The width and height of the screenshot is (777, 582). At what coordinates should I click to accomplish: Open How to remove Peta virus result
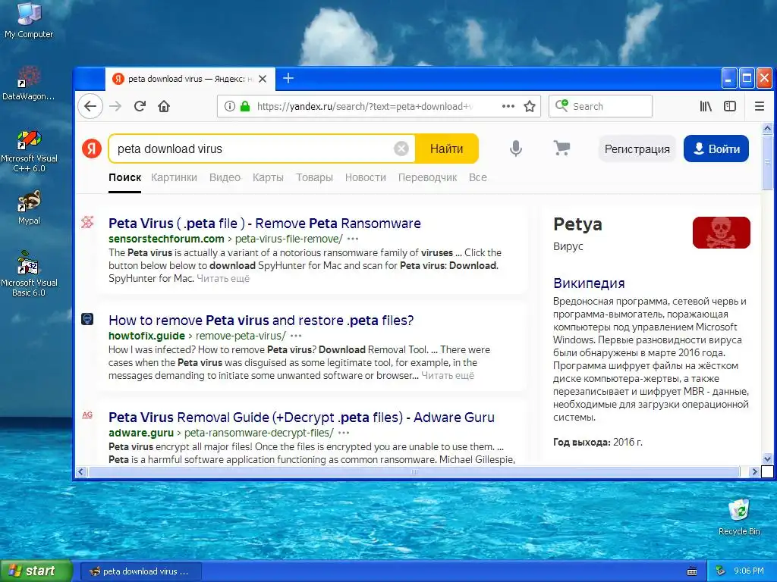click(261, 321)
